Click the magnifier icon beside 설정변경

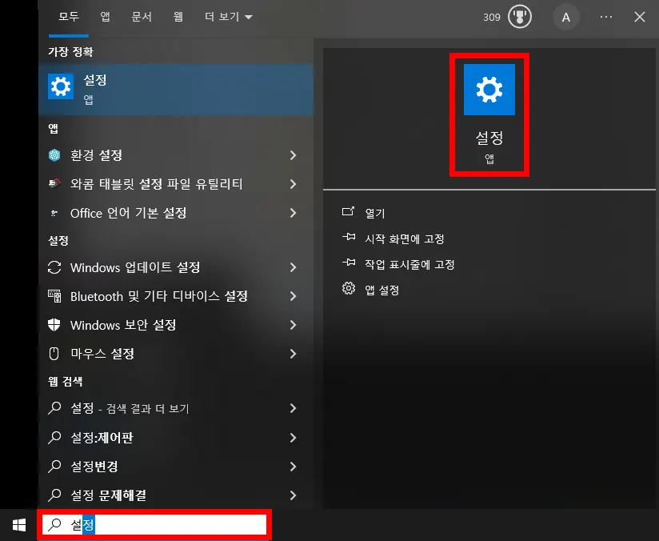pyautogui.click(x=54, y=466)
